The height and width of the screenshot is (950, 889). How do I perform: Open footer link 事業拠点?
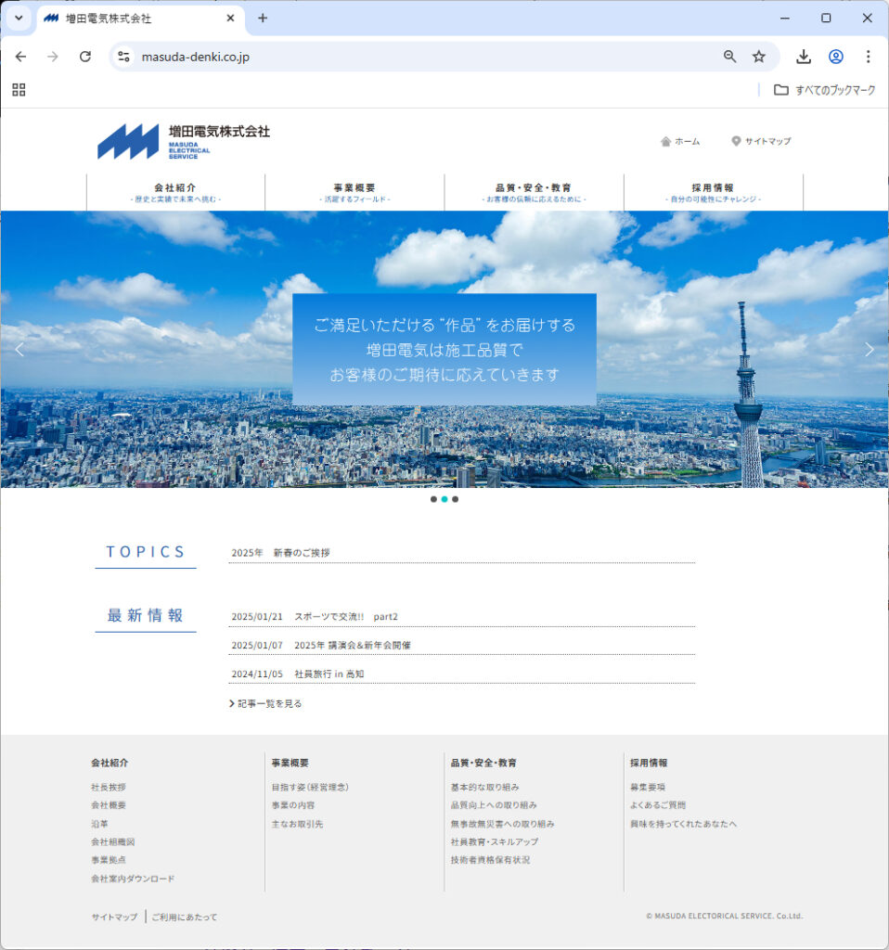(x=109, y=860)
